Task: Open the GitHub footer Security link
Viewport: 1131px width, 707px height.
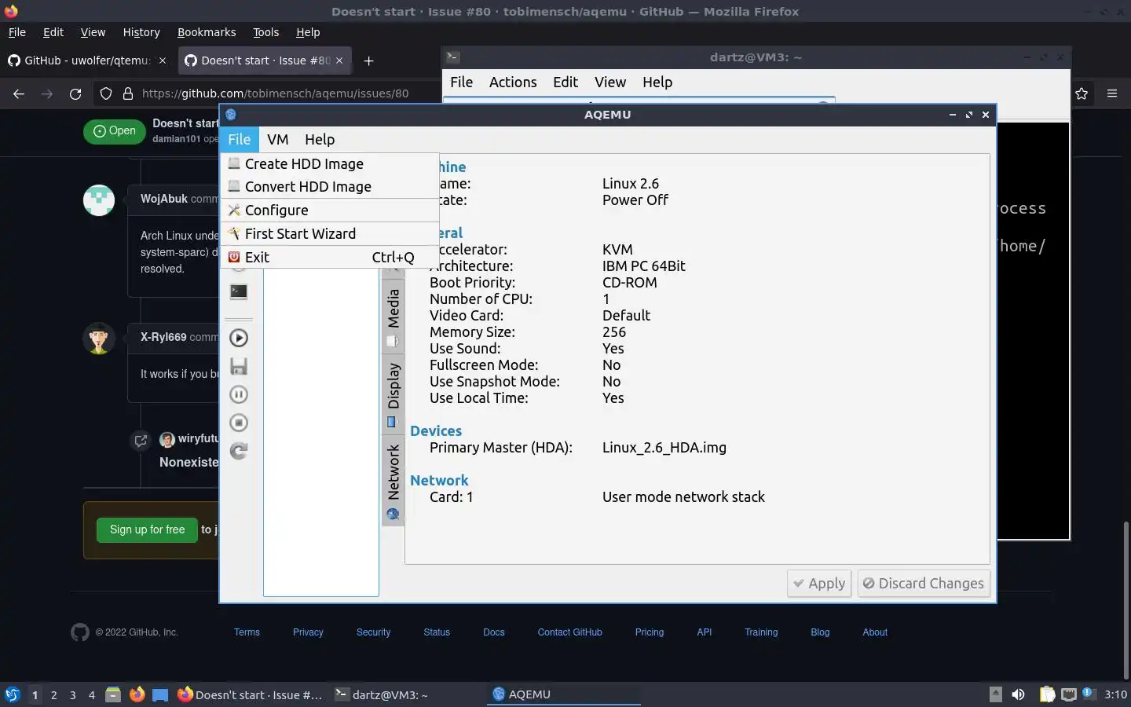Action: click(373, 632)
